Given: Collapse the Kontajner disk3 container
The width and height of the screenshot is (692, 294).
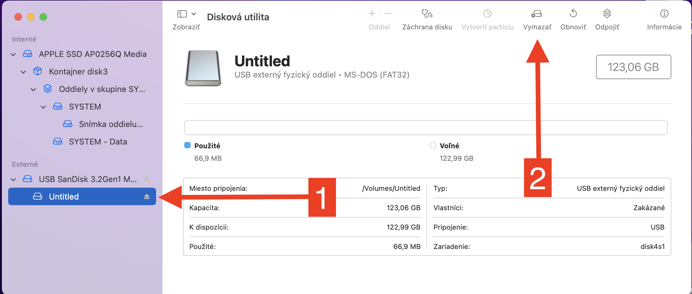Looking at the screenshot, I should click(23, 72).
